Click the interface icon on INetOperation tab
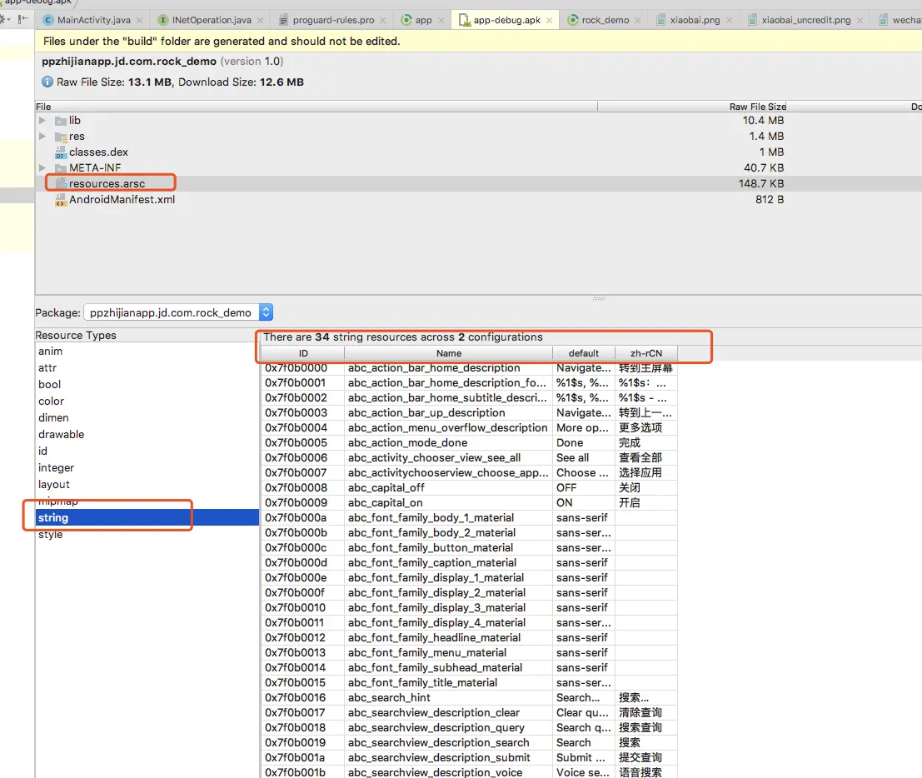This screenshot has width=922, height=778. pos(163,20)
